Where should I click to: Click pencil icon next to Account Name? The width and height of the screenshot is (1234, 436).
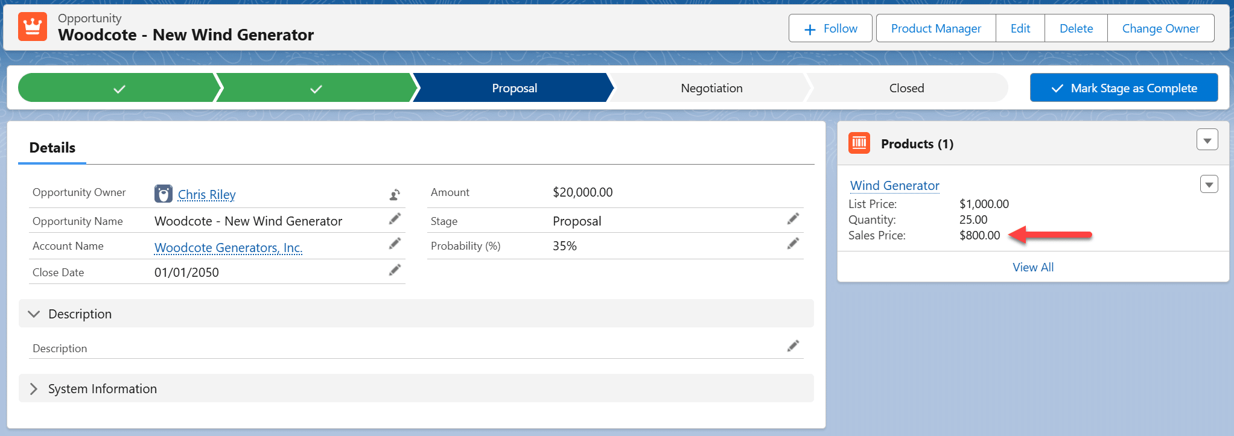395,244
